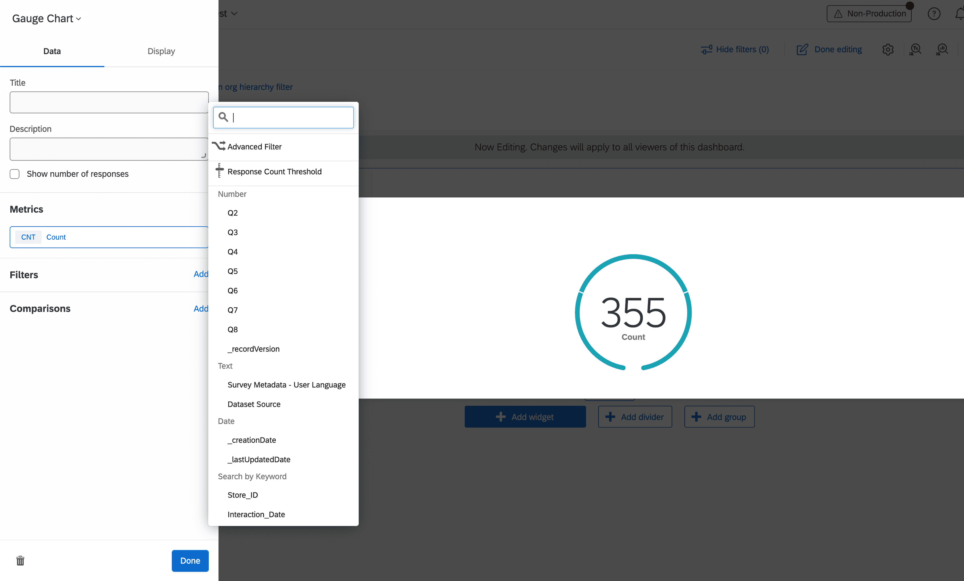Click the Title text input

[x=109, y=102]
